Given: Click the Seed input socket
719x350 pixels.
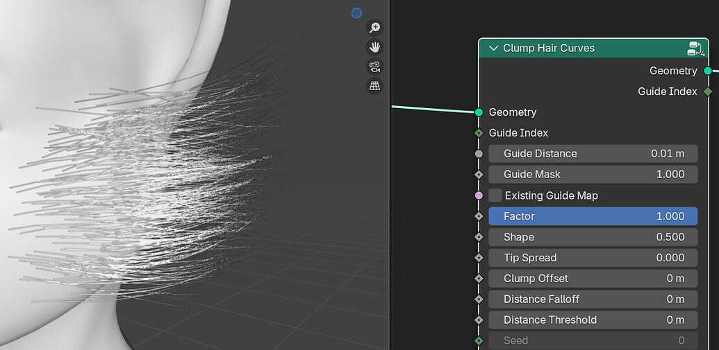Looking at the screenshot, I should click(479, 340).
